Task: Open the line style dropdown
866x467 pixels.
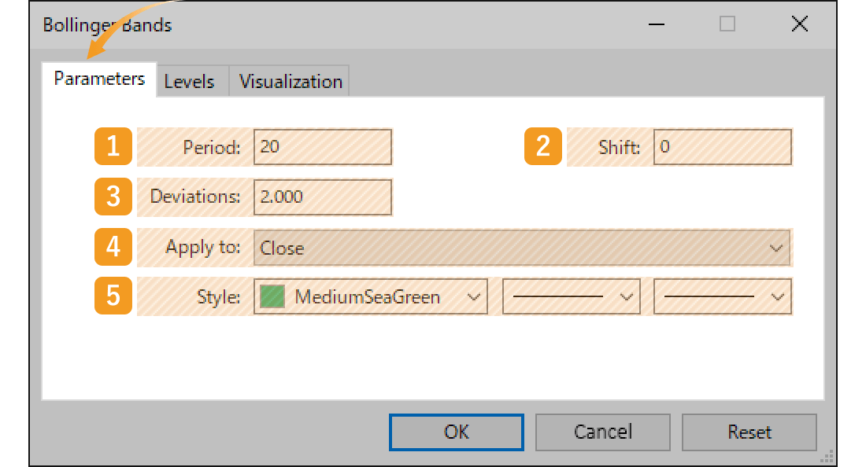Action: point(571,296)
